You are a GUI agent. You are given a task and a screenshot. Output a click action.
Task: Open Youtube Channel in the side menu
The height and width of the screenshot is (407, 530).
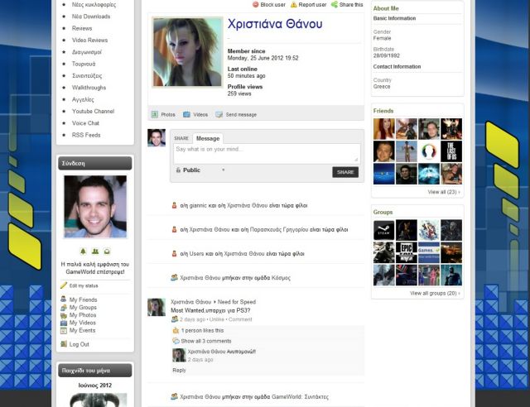coord(93,111)
